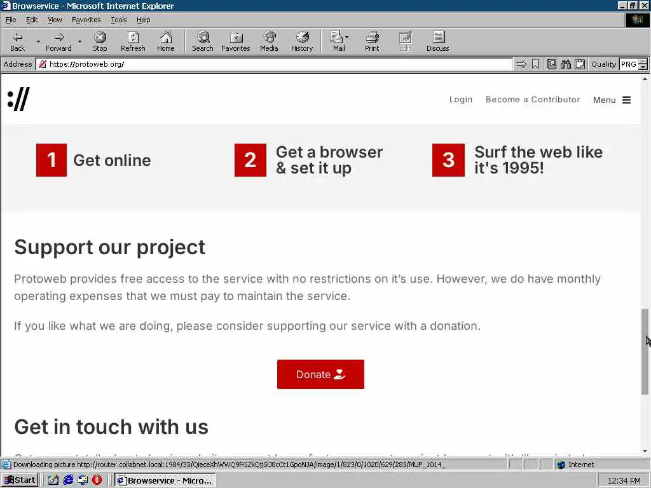Open the Edit menu
The image size is (651, 488).
point(32,20)
